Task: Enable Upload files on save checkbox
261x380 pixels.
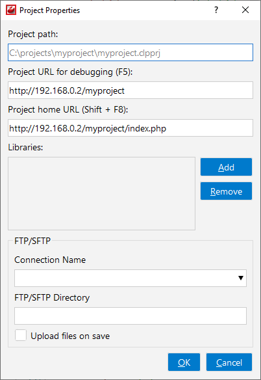Action: tap(21, 335)
